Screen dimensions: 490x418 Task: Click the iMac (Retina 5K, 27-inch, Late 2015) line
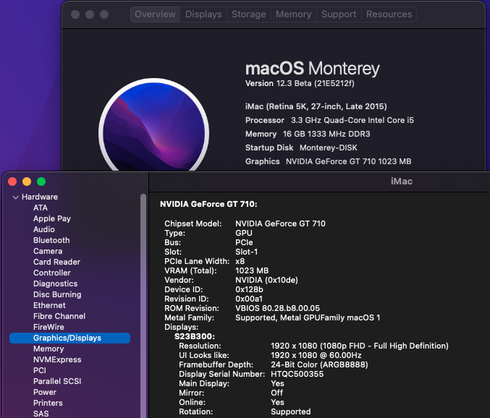[316, 107]
